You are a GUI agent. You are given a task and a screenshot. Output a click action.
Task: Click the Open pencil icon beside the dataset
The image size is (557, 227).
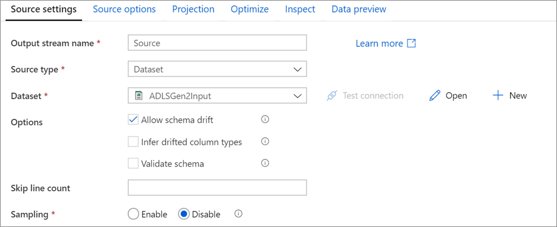point(434,95)
